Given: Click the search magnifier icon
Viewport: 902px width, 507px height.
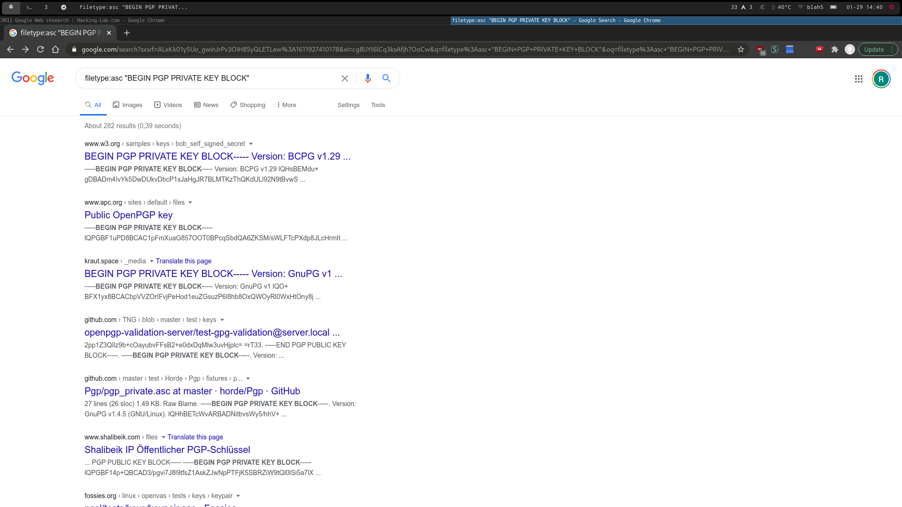Looking at the screenshot, I should click(x=386, y=78).
